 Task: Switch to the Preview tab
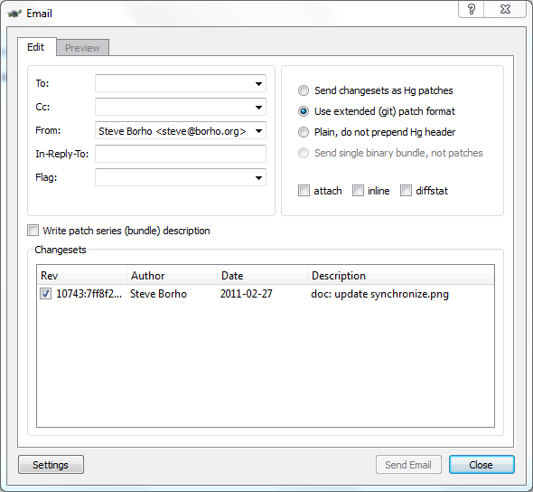[x=82, y=48]
